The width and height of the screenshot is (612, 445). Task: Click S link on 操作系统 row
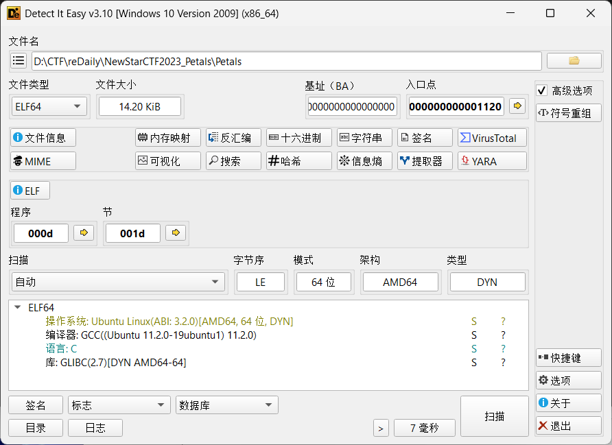point(474,322)
